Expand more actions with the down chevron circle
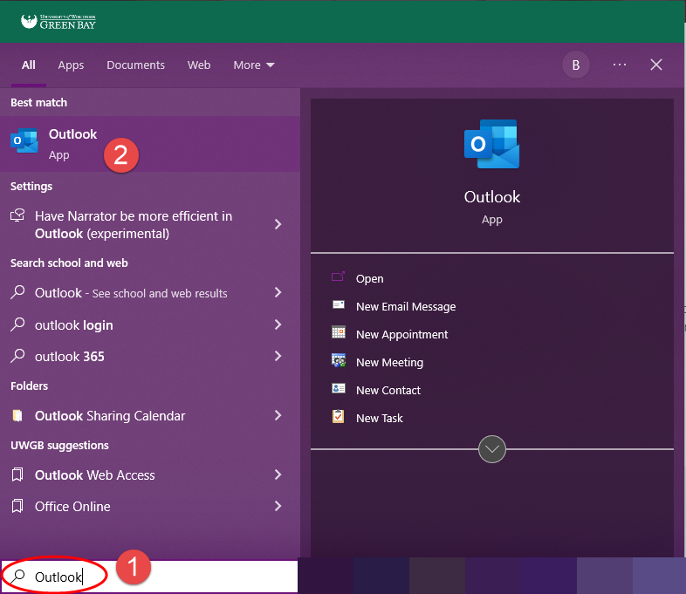Screen dimensions: 686x594 click(x=492, y=449)
